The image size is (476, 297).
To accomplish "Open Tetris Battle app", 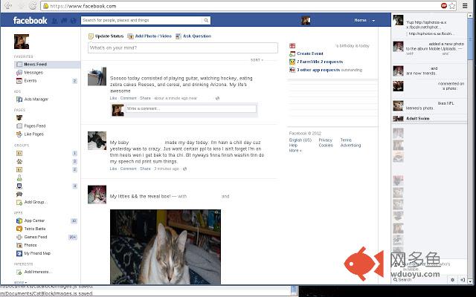I will [x=35, y=229].
